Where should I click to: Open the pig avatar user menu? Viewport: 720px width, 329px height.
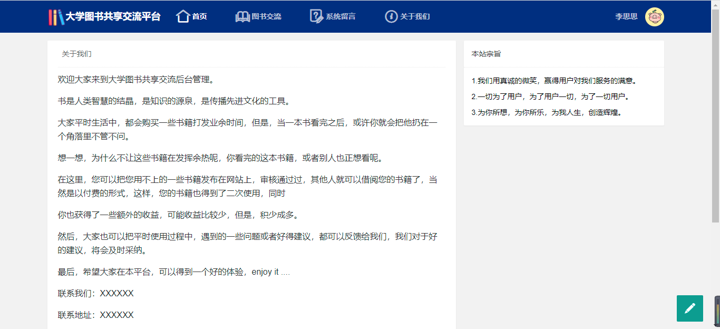coord(655,17)
